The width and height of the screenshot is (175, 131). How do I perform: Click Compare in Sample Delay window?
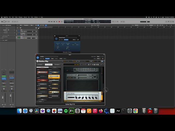66,40
